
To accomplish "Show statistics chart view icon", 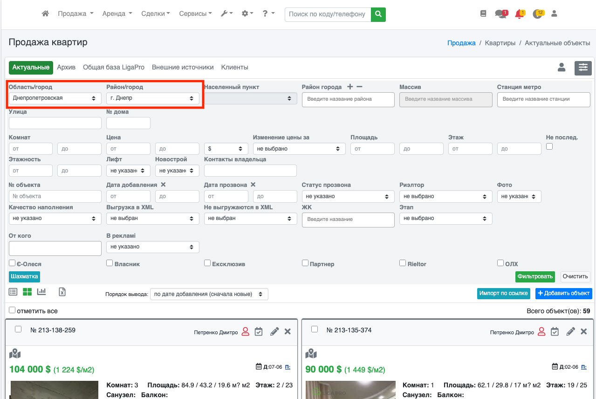I will point(41,292).
